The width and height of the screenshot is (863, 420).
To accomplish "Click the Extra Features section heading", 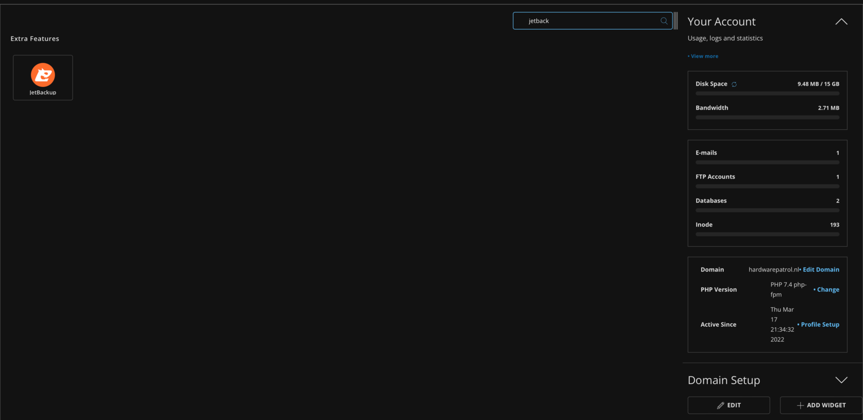I will pyautogui.click(x=35, y=39).
